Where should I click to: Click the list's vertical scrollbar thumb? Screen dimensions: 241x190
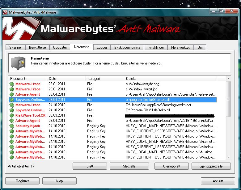228,99
